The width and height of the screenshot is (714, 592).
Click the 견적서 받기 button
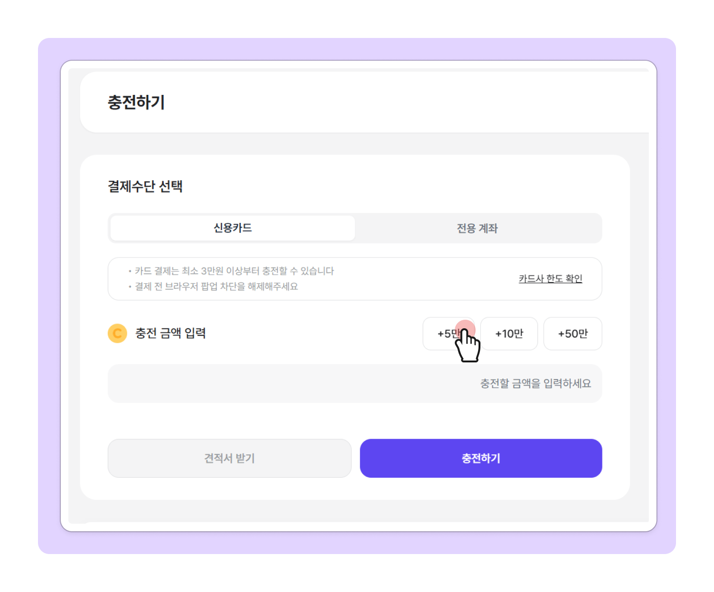[229, 458]
